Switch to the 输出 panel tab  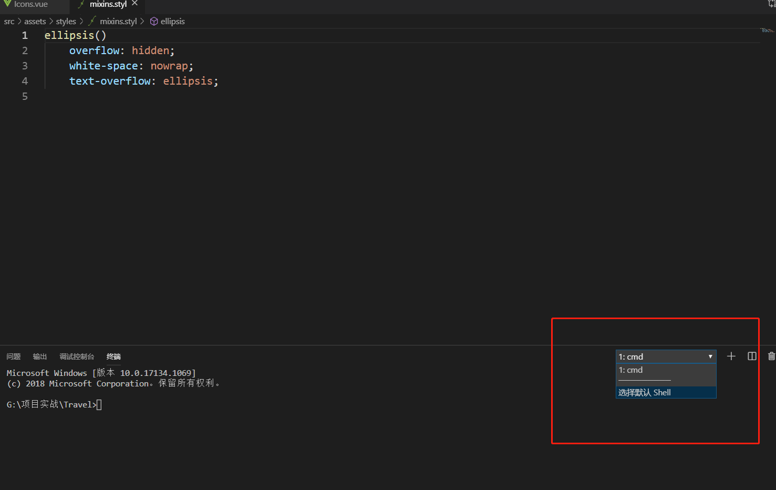tap(39, 356)
